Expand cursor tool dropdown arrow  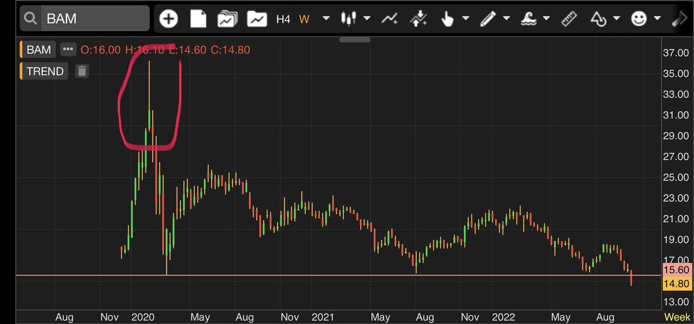click(466, 19)
